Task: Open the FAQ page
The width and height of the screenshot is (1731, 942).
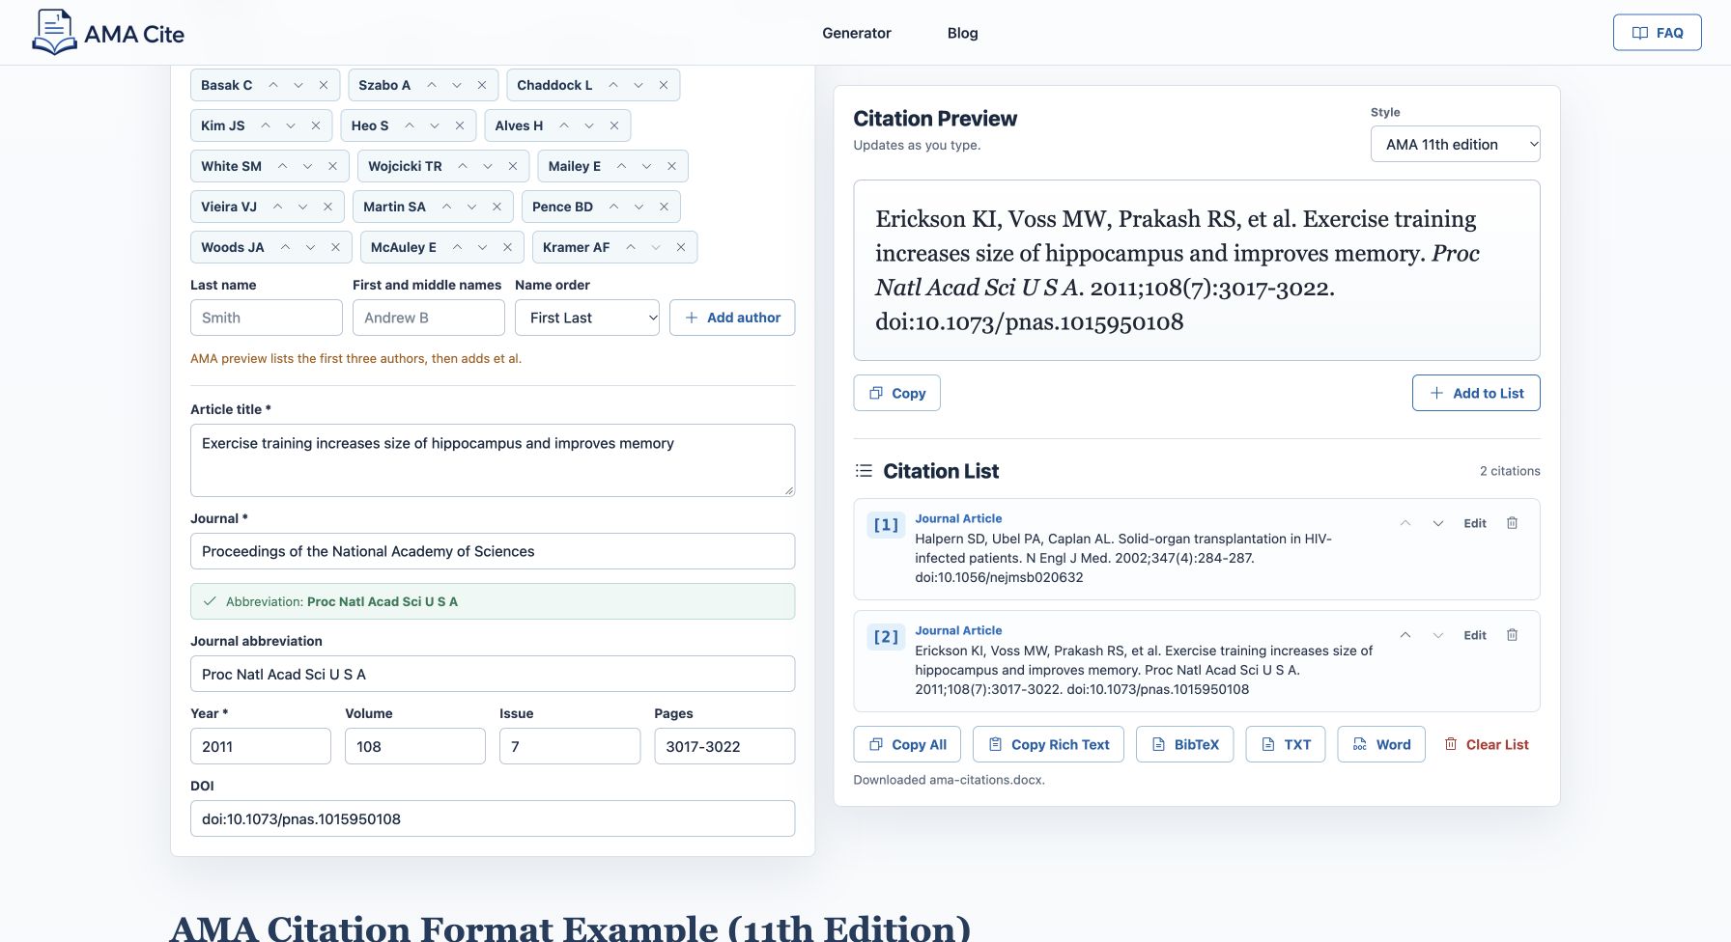Action: point(1658,33)
